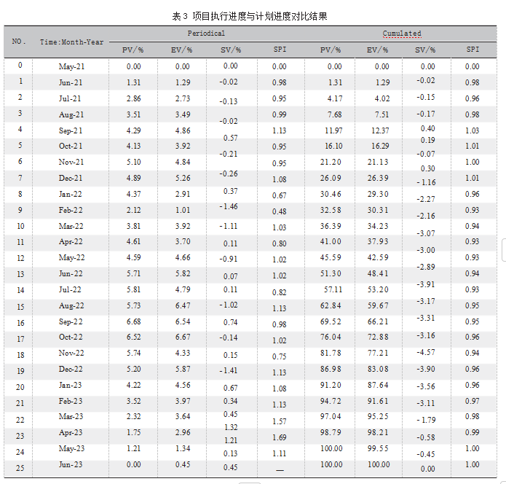The width and height of the screenshot is (506, 484).
Task: Click the 'NO.' column header
Action: coord(19,42)
